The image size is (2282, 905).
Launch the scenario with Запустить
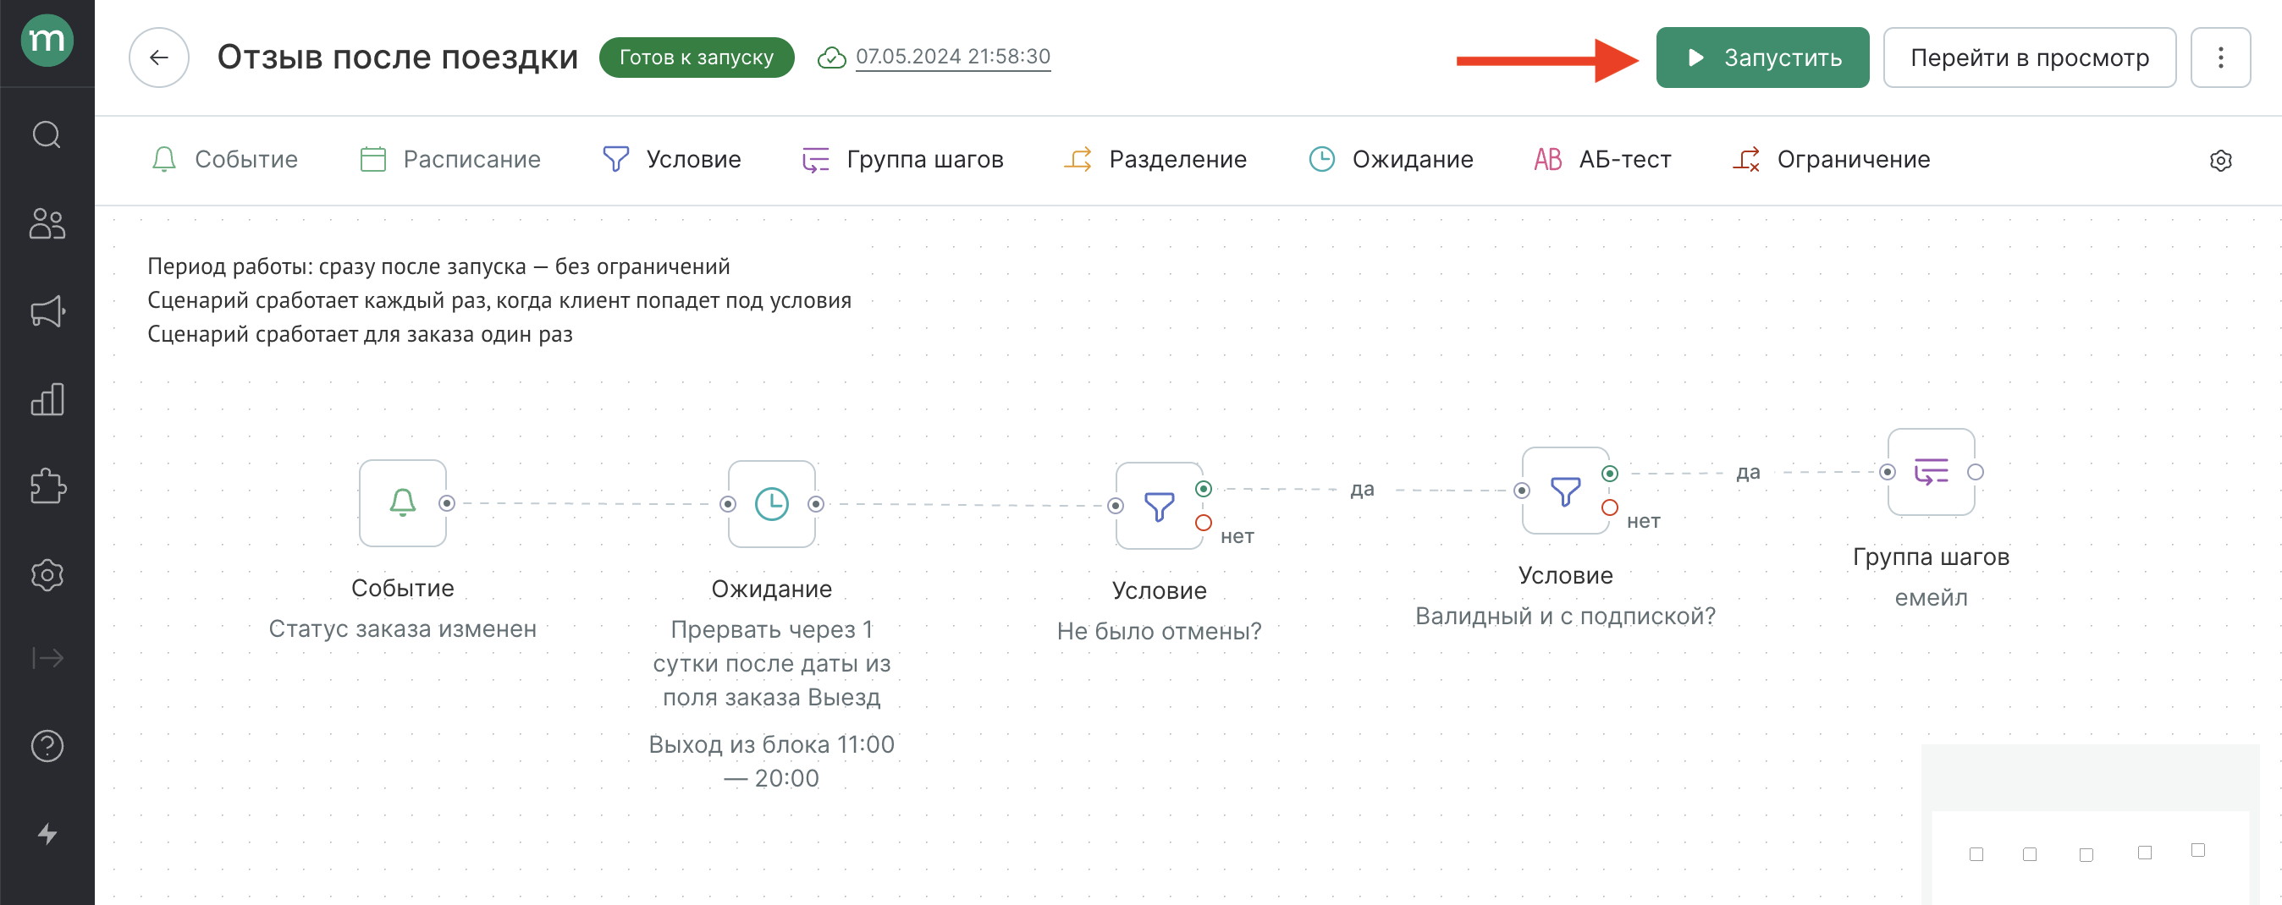coord(1761,58)
